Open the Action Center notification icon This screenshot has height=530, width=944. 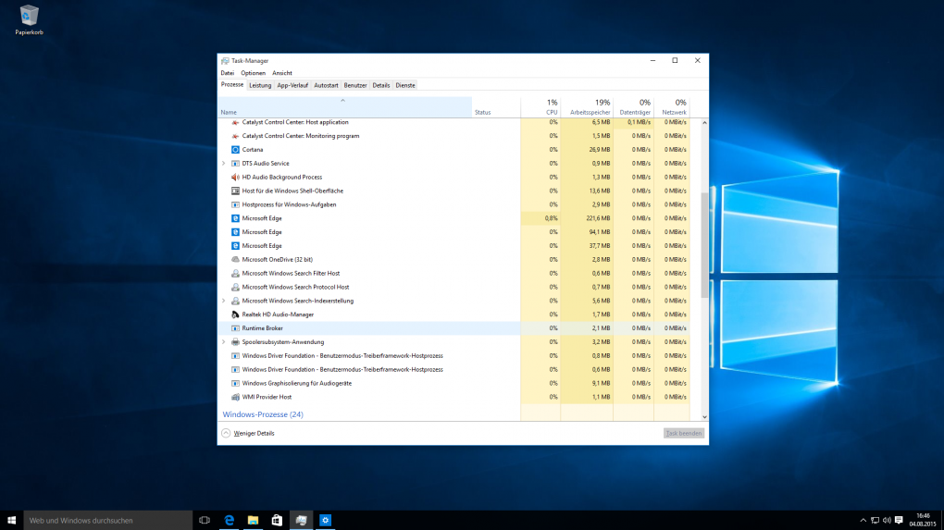[899, 521]
